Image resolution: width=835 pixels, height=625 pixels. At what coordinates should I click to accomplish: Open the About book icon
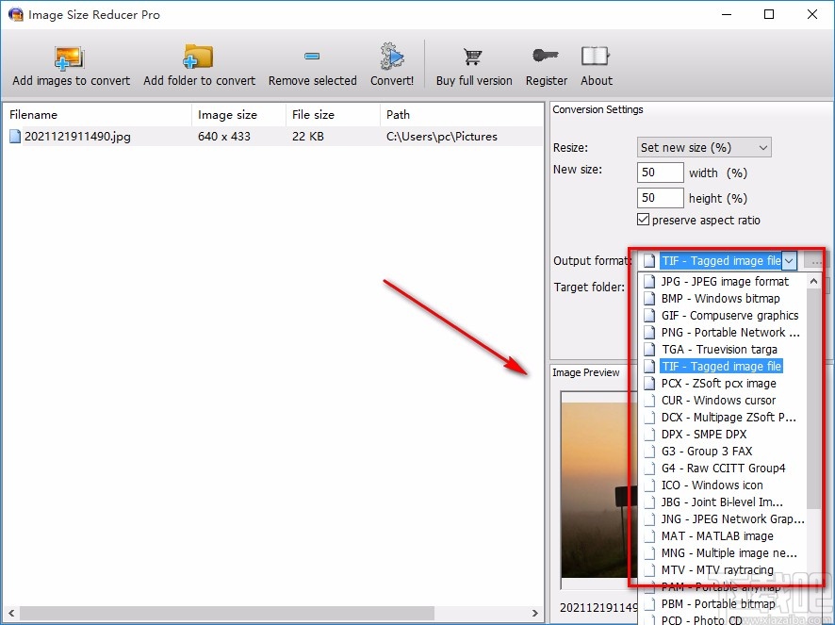click(596, 58)
